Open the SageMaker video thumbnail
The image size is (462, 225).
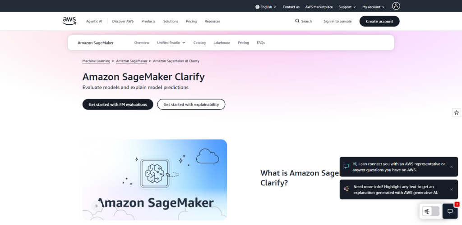point(155,180)
